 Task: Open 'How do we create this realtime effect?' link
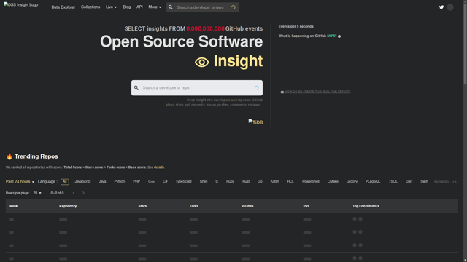(x=315, y=92)
